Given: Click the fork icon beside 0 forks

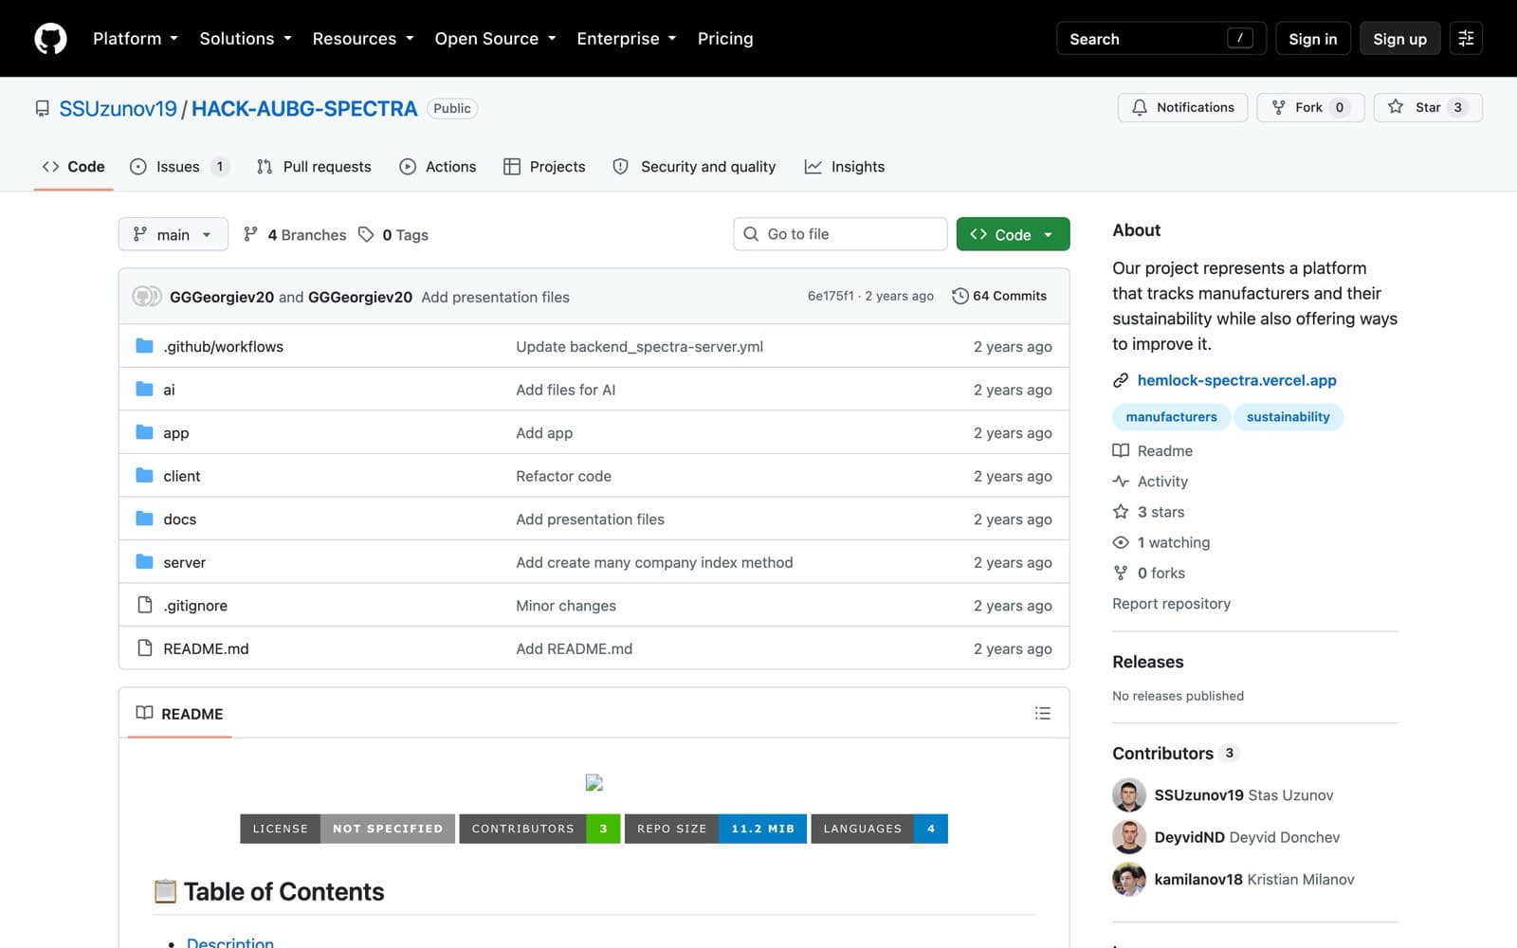Looking at the screenshot, I should [1121, 573].
